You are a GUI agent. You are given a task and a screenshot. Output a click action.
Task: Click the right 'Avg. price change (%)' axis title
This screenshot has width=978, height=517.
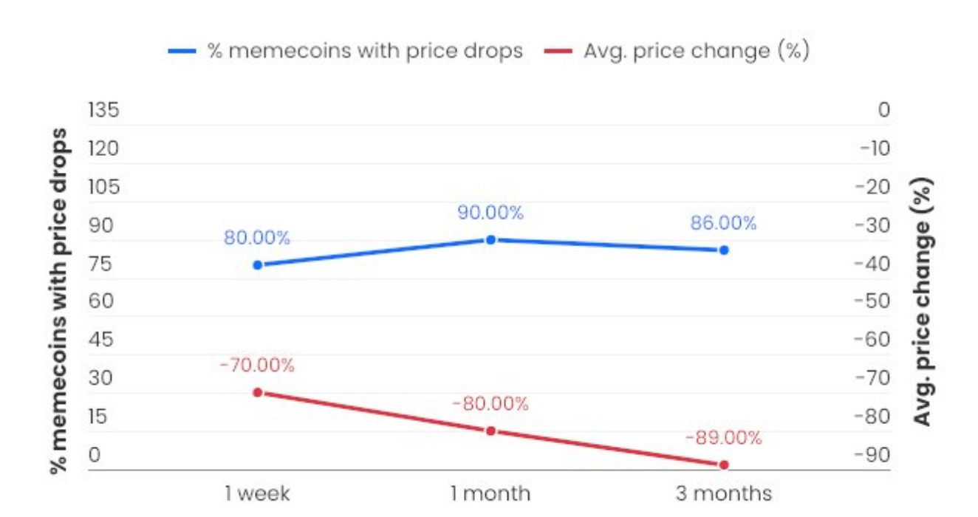[923, 301]
